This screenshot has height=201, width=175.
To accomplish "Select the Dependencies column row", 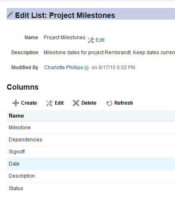I will [x=91, y=140].
